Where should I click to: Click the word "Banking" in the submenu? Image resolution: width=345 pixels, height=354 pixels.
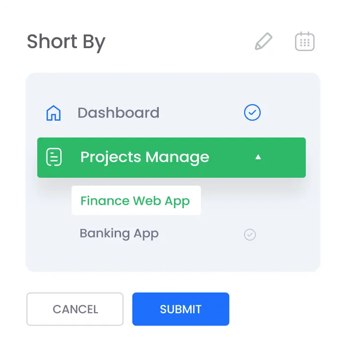click(105, 233)
